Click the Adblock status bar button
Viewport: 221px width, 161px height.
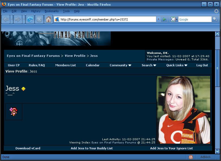point(206,157)
